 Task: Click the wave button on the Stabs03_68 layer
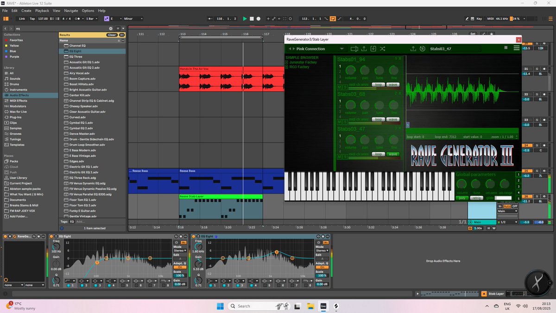click(393, 119)
